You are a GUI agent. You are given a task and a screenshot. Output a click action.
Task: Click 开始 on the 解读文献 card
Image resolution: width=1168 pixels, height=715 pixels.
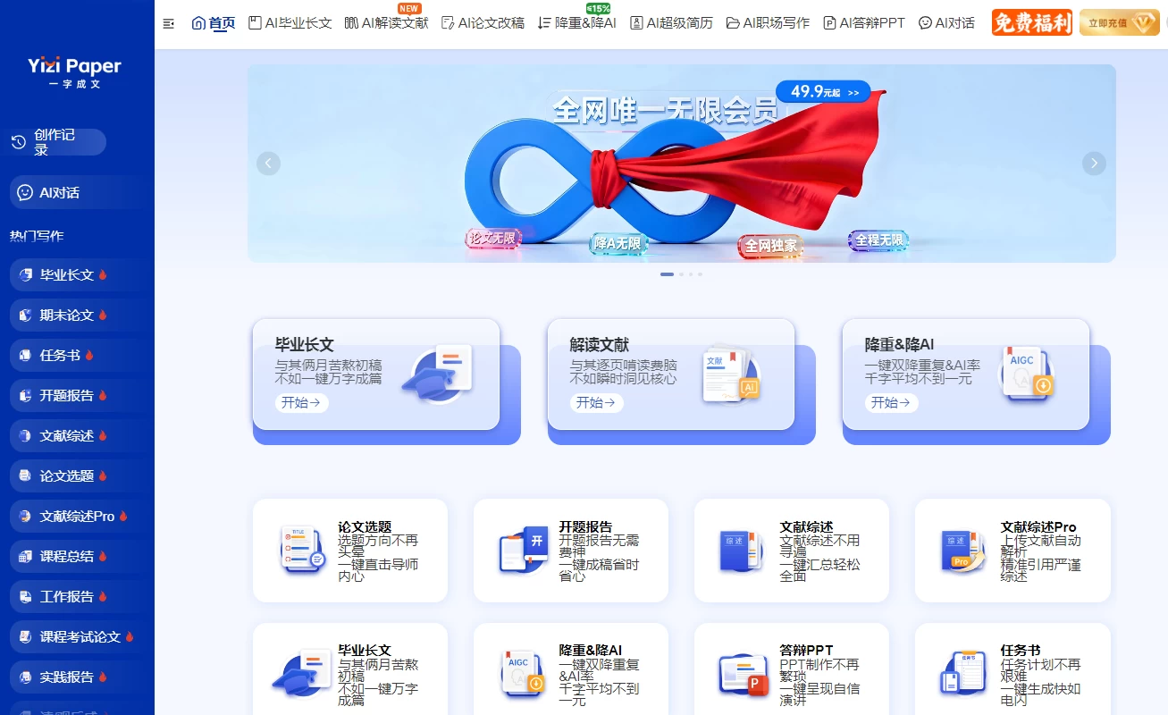[596, 403]
